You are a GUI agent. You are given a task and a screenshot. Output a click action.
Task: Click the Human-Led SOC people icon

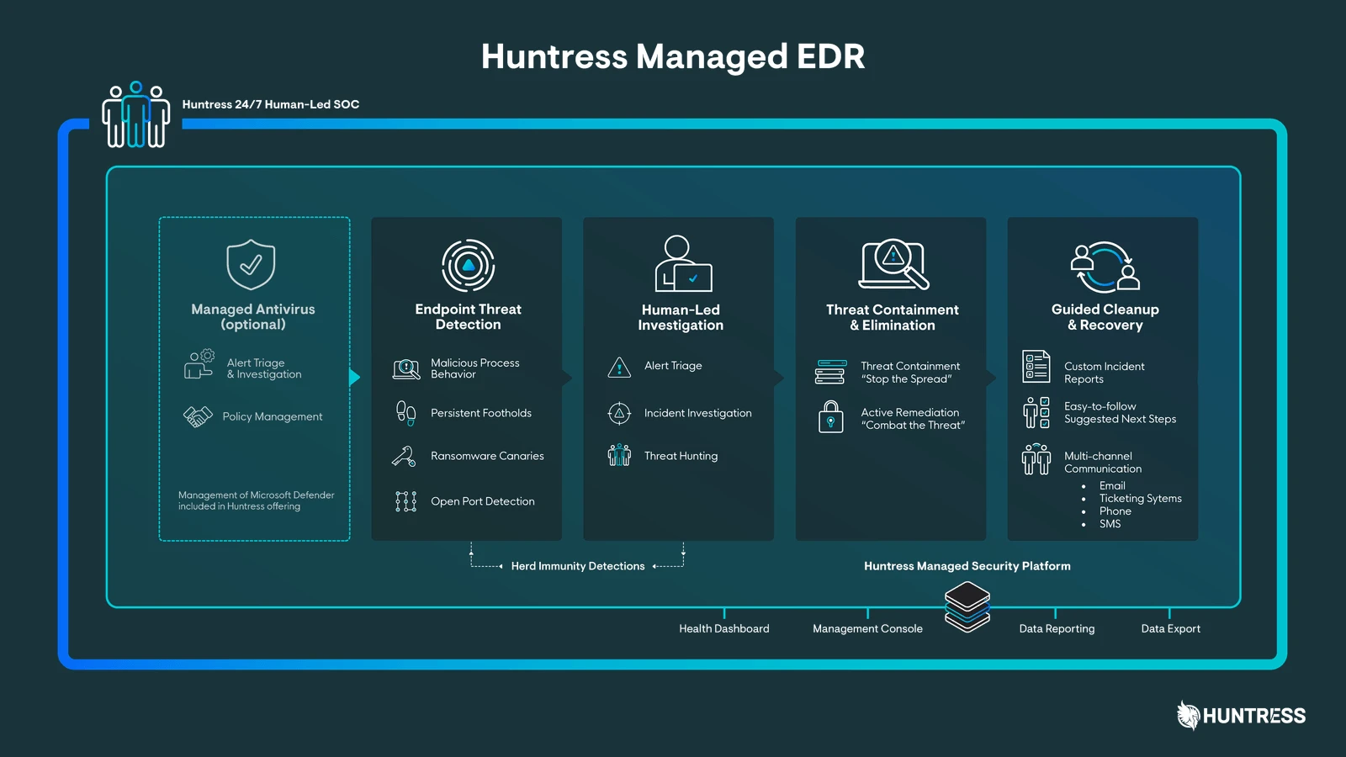pos(136,115)
